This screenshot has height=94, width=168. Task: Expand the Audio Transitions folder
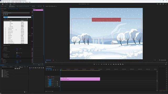click(x=1, y=74)
